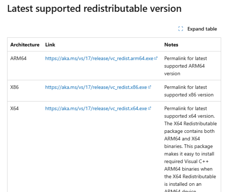The width and height of the screenshot is (225, 192).
Task: Click the external-link icon after the arm64.exe link
Action: point(156,59)
